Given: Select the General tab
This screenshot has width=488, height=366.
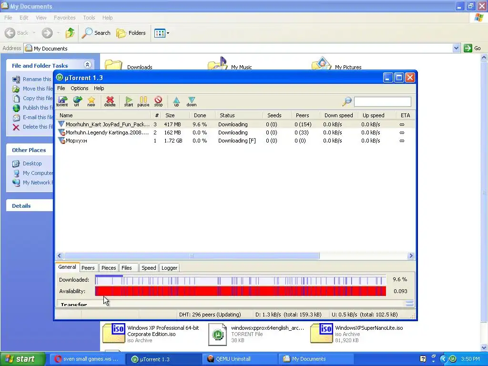Looking at the screenshot, I should click(67, 267).
